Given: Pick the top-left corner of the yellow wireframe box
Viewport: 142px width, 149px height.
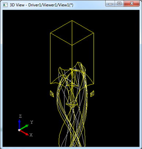Looking at the screenshot, I should pyautogui.click(x=50, y=33).
